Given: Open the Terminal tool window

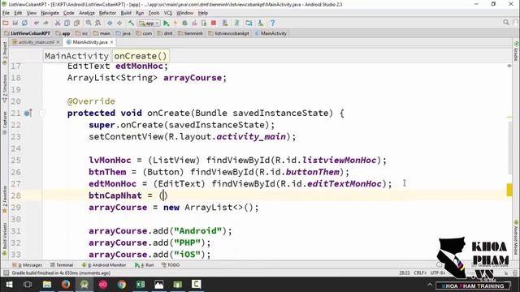Looking at the screenshot, I should (62, 265).
